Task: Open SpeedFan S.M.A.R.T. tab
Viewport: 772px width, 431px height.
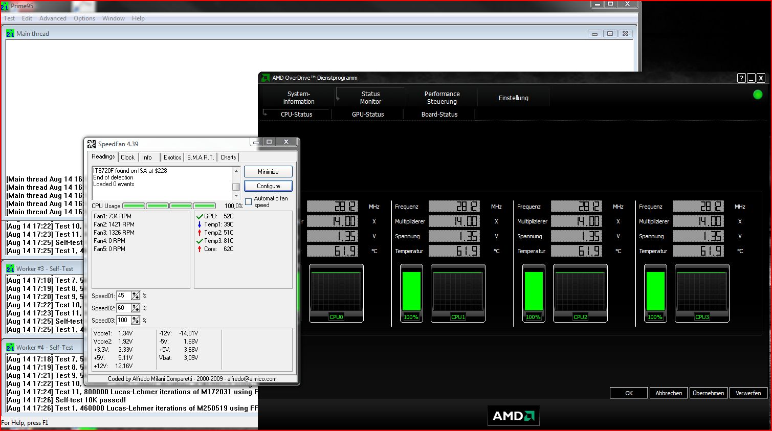Action: 201,157
